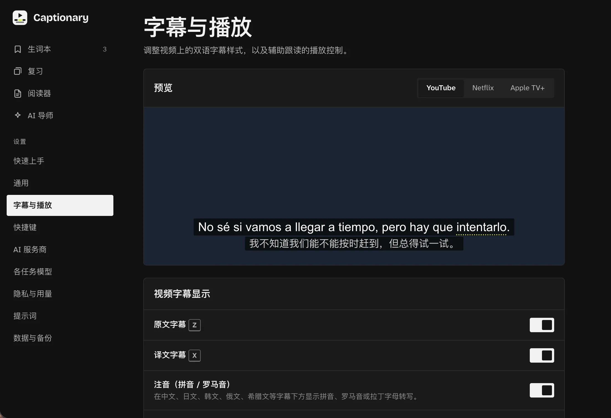Click the Captionary app name
611x418 pixels.
tap(61, 18)
